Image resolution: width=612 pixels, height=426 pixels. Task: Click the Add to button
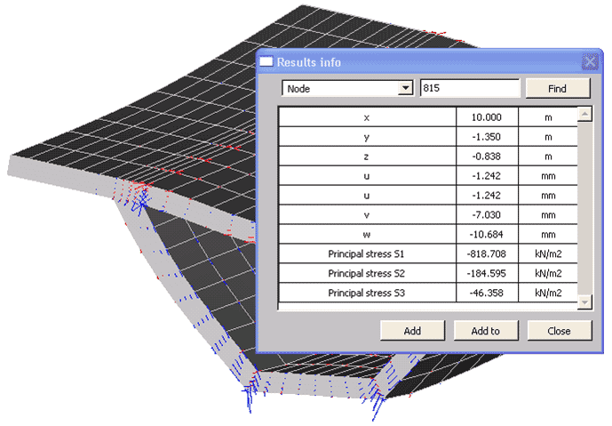(486, 331)
